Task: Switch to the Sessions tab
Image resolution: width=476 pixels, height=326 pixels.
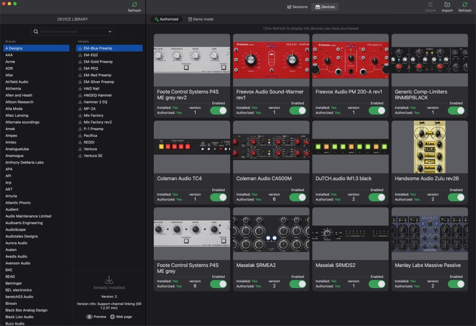Action: 297,7
